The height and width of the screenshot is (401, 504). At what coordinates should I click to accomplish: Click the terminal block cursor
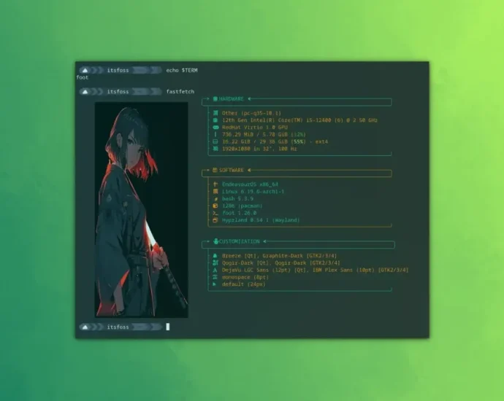point(168,327)
